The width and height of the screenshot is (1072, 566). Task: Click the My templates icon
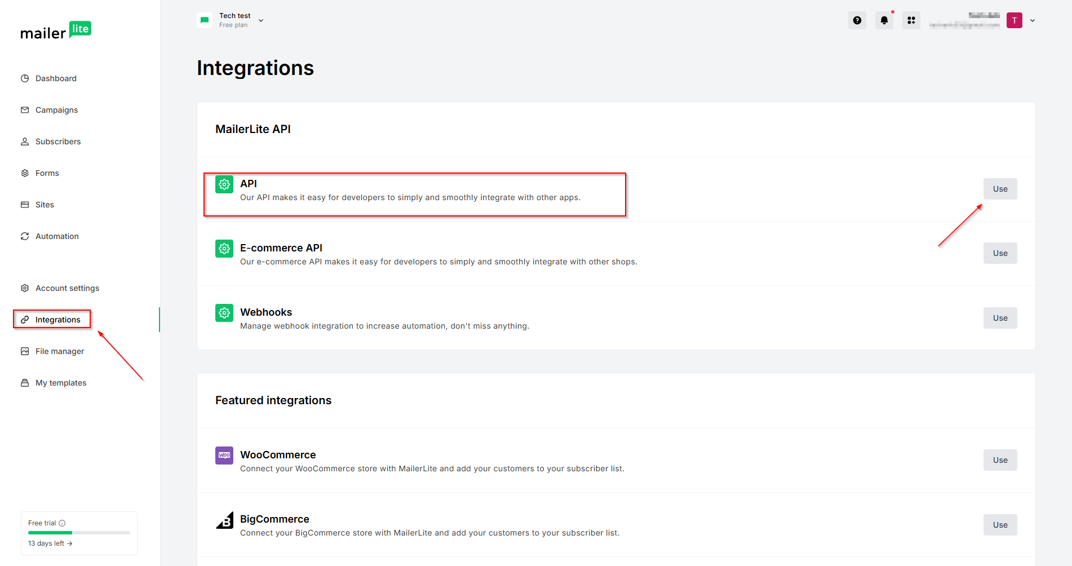pyautogui.click(x=25, y=383)
